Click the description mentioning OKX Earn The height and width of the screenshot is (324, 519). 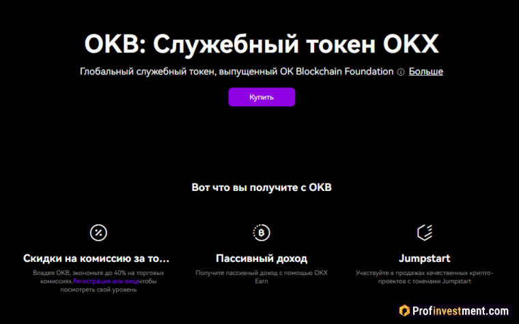[x=262, y=277]
